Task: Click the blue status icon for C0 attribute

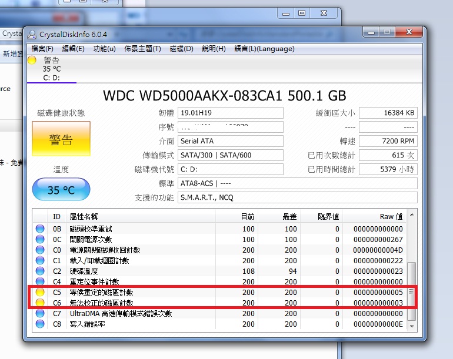Action: coord(40,250)
